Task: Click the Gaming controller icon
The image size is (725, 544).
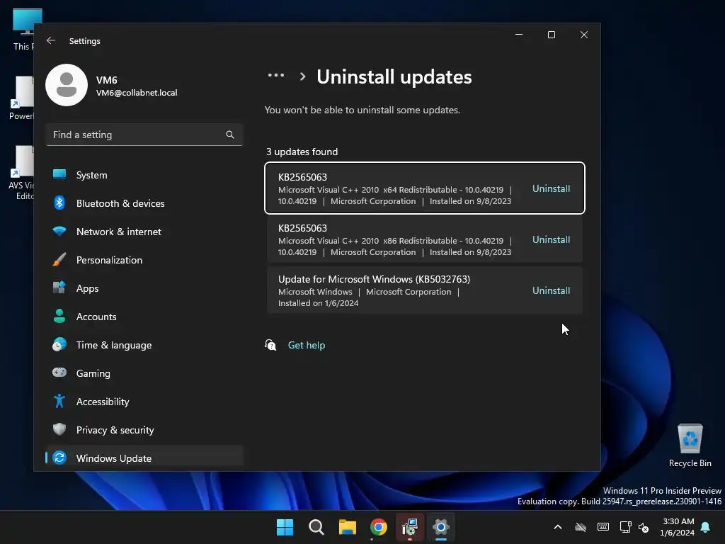Action: (59, 373)
